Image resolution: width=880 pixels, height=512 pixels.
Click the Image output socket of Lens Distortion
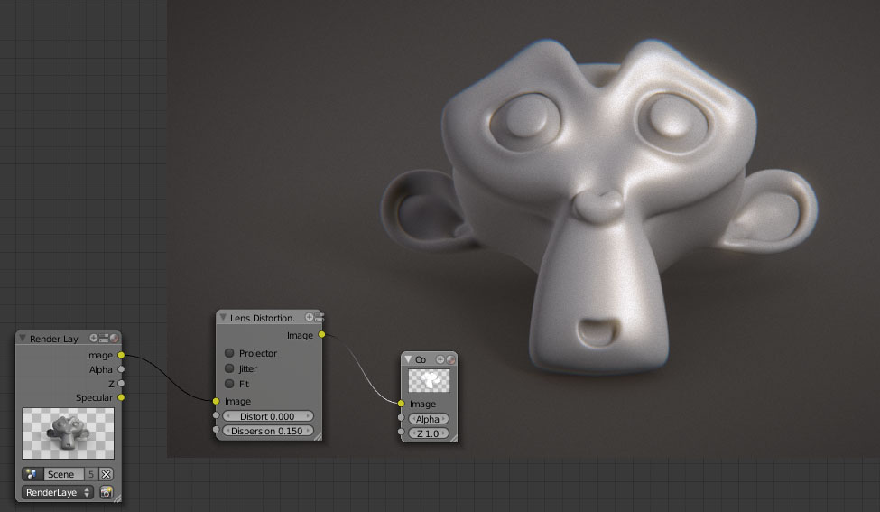coord(321,335)
